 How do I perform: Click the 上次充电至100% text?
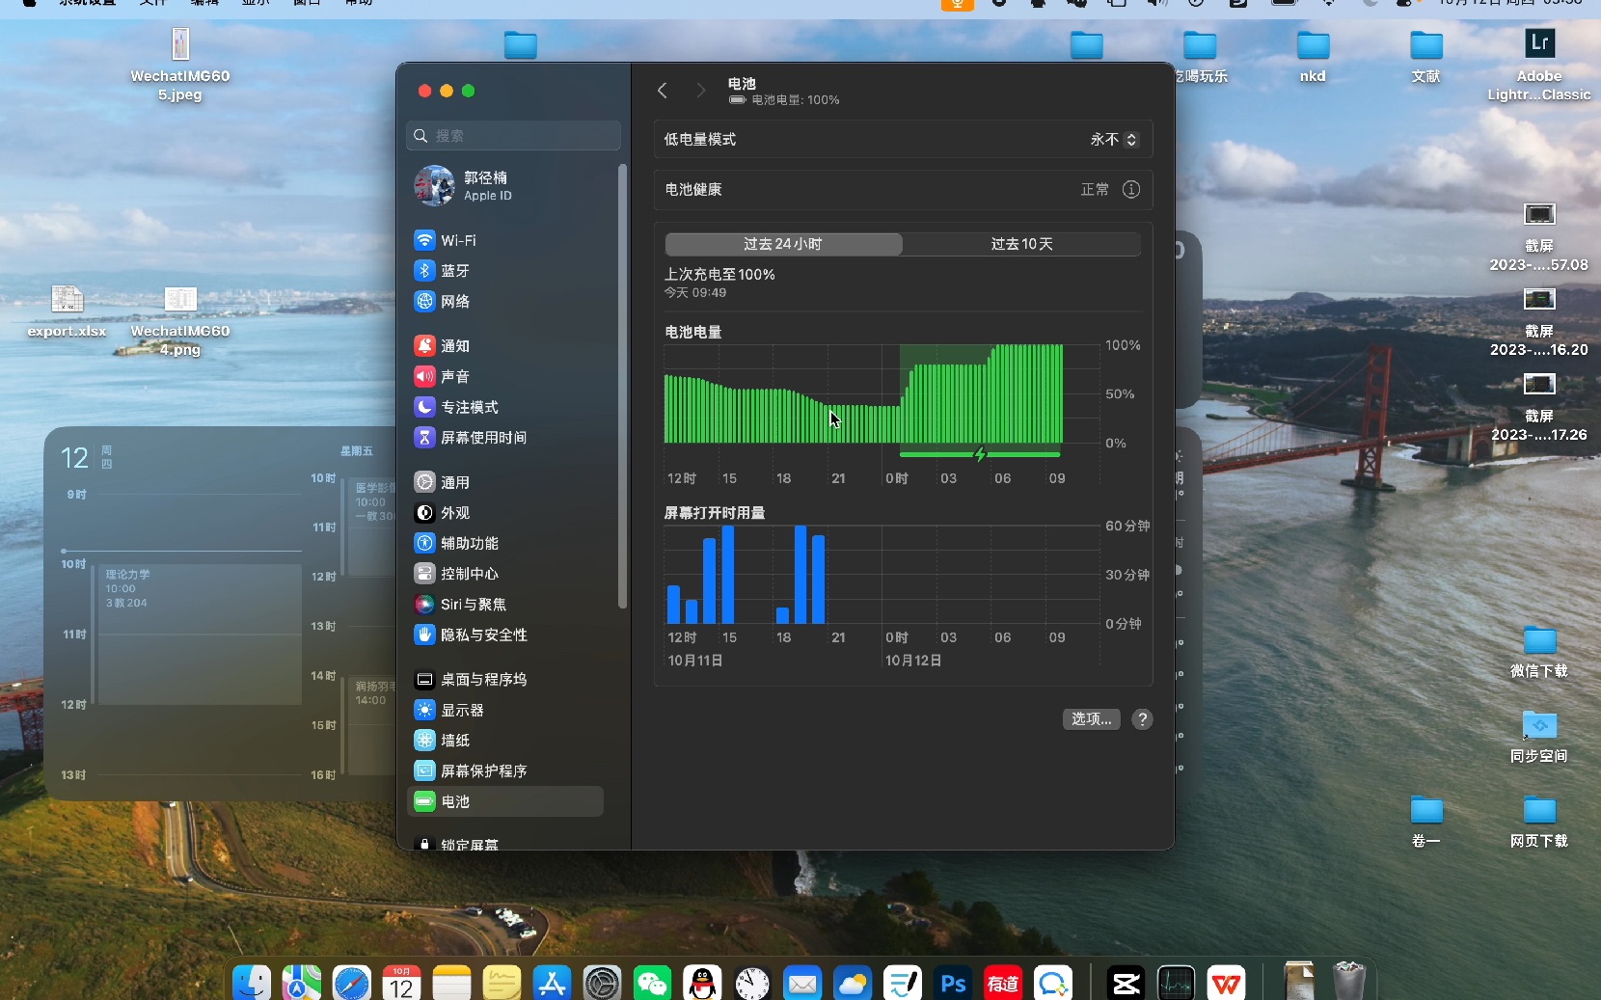719,275
